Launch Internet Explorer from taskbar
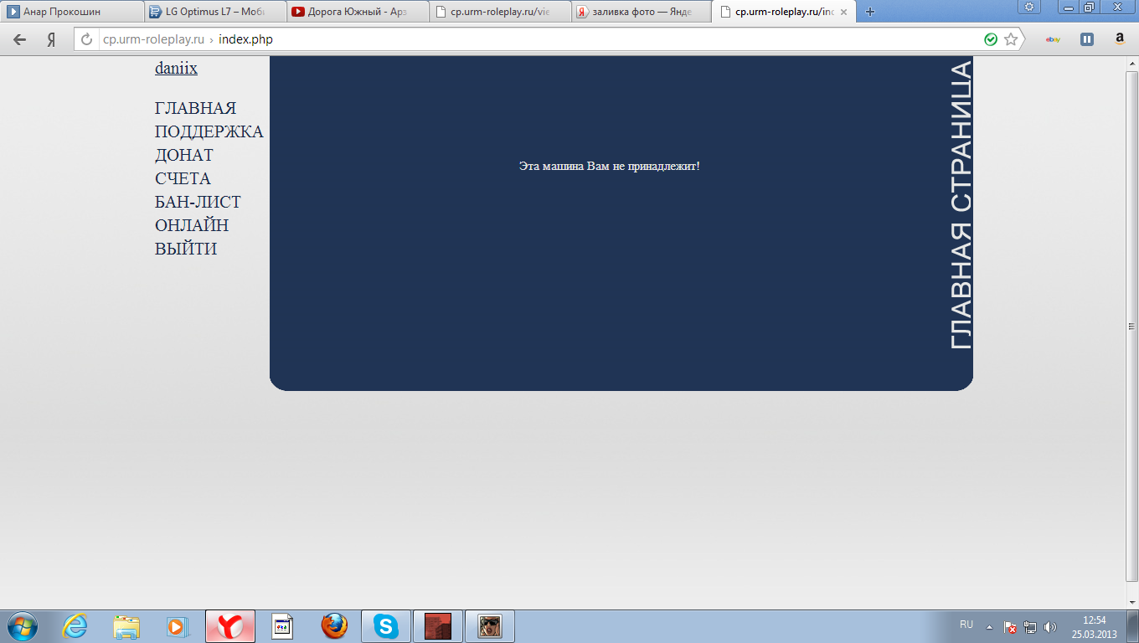 pos(75,626)
